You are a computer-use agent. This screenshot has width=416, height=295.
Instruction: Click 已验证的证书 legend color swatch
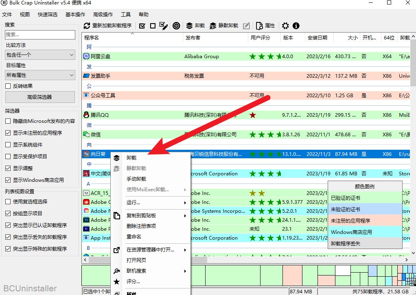[x=365, y=198]
